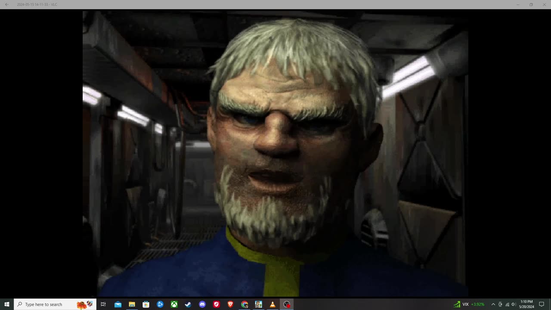This screenshot has height=310, width=551.
Task: Open File Explorer from taskbar
Action: point(132,304)
